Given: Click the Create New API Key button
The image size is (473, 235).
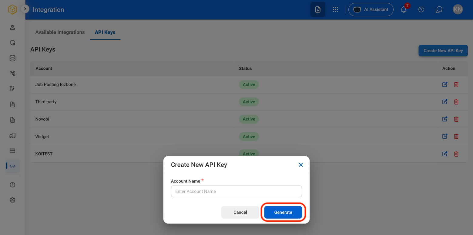Looking at the screenshot, I should click(x=443, y=51).
